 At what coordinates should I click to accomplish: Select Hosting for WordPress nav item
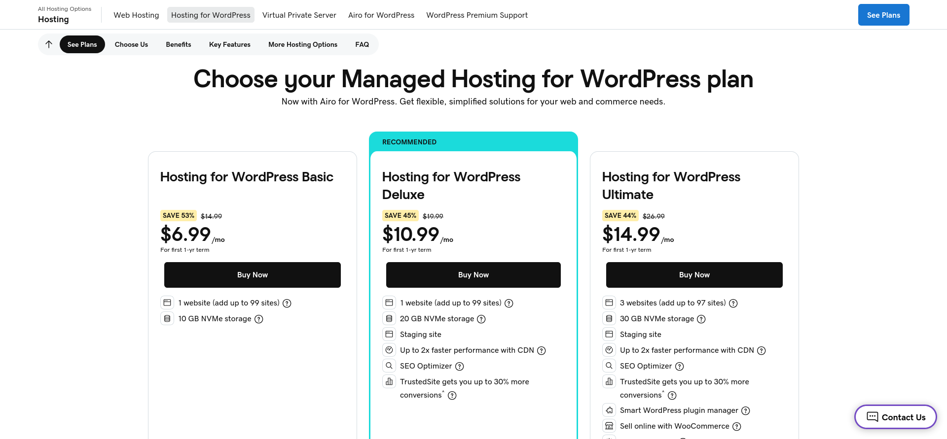tap(211, 15)
